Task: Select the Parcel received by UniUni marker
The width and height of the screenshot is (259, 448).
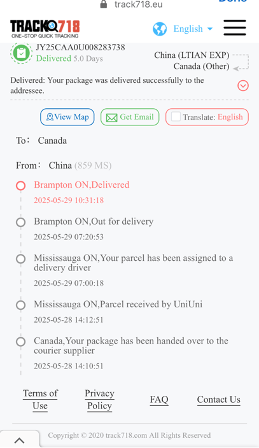Action: click(x=20, y=305)
